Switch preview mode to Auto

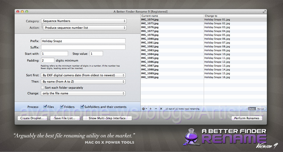pos(252,109)
